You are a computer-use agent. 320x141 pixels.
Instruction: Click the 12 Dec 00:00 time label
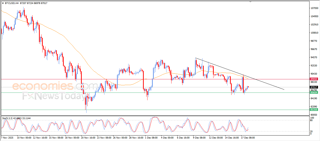216,138
